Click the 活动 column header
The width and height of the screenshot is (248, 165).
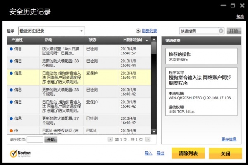point(48,40)
